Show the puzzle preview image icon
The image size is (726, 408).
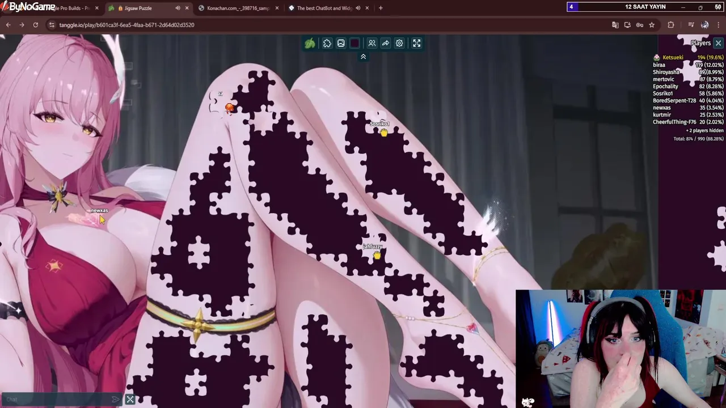[341, 43]
